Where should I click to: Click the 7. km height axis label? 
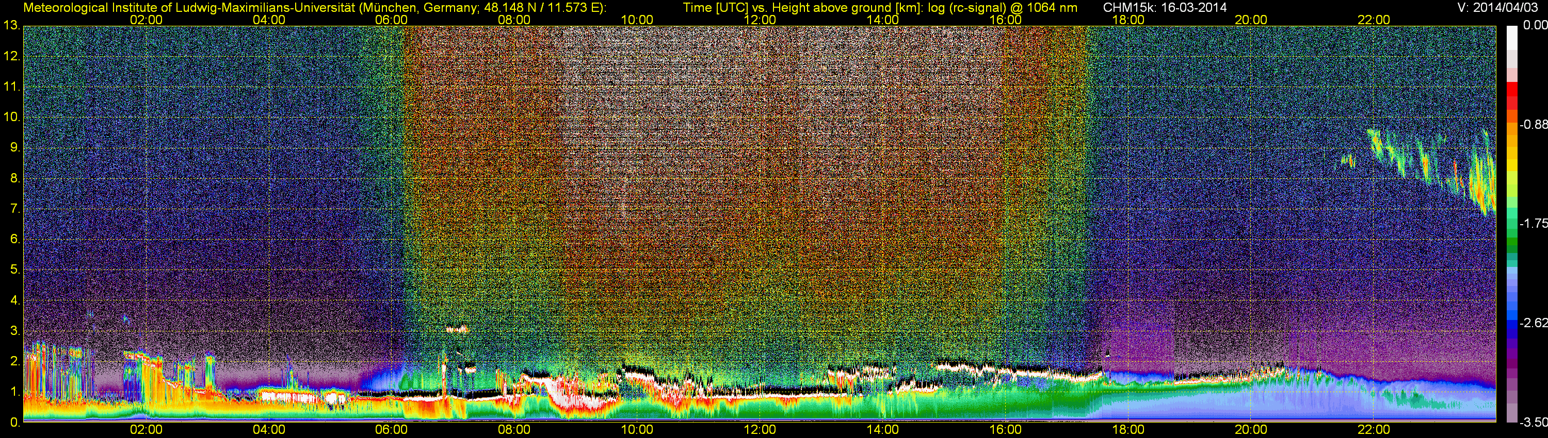(15, 209)
